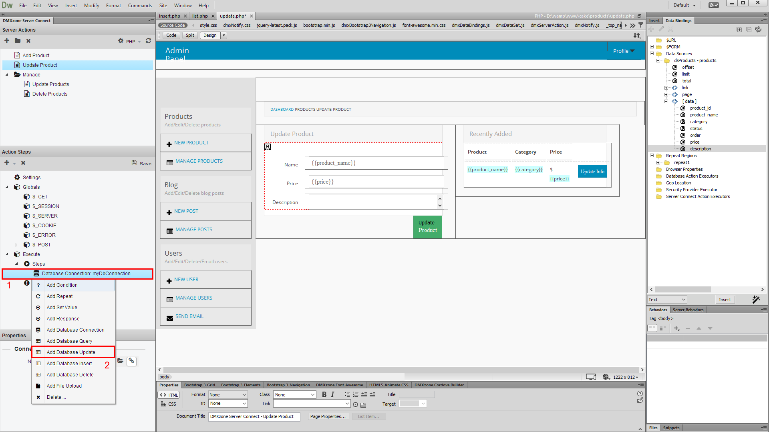Viewport: 769px width, 432px height.
Task: Click the add action step plus icon
Action: point(7,163)
